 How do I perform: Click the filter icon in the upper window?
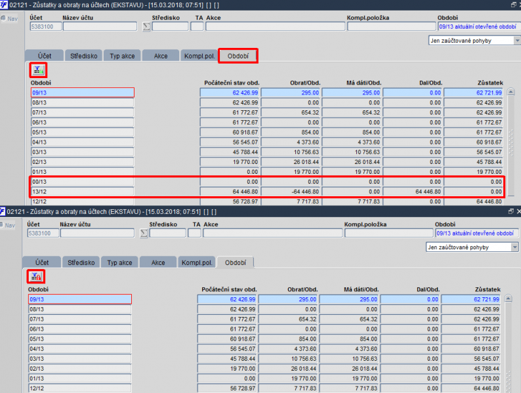(x=38, y=70)
